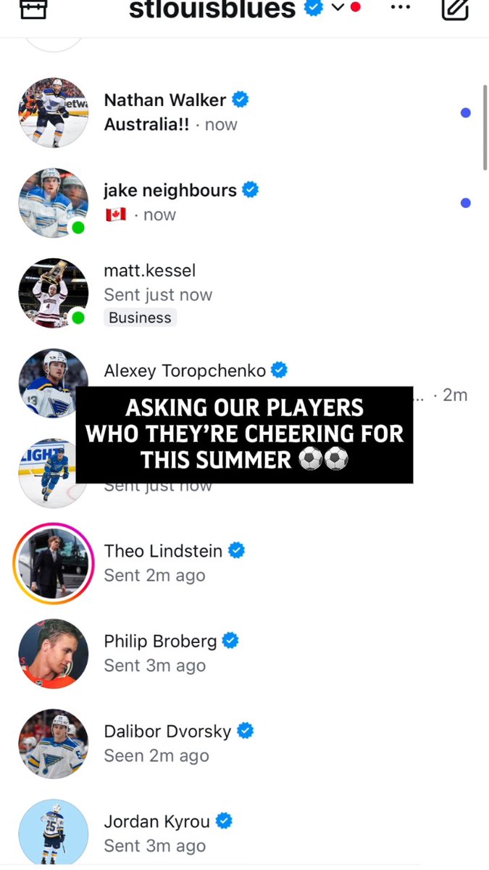This screenshot has width=489, height=870.
Task: Tap the compose new message icon
Action: tap(455, 8)
